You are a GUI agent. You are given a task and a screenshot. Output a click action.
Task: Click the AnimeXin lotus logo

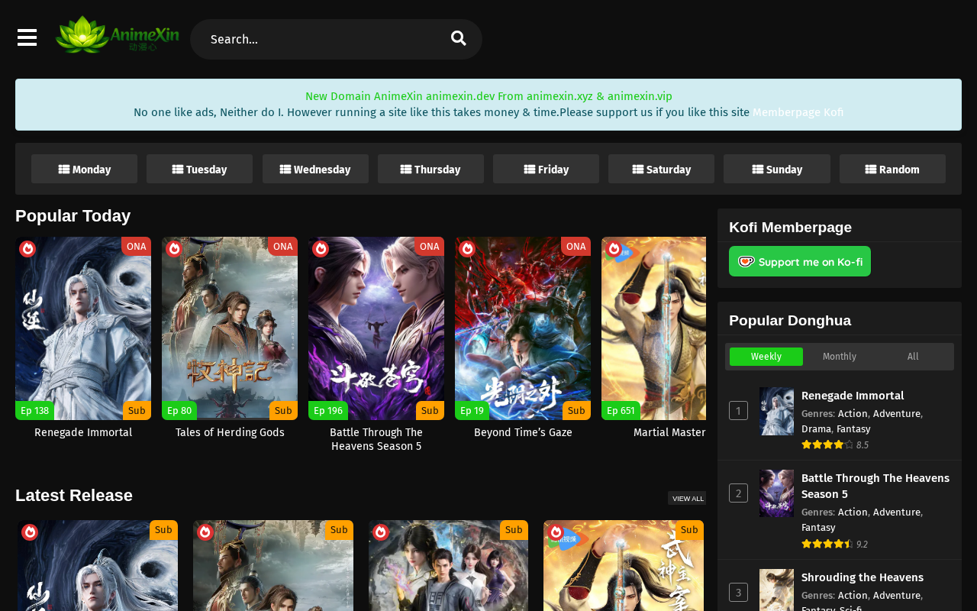tap(118, 34)
